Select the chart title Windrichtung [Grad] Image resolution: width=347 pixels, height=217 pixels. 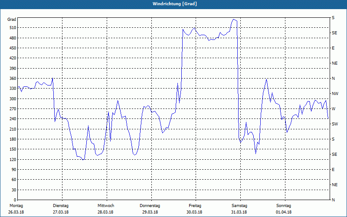[x=175, y=4]
